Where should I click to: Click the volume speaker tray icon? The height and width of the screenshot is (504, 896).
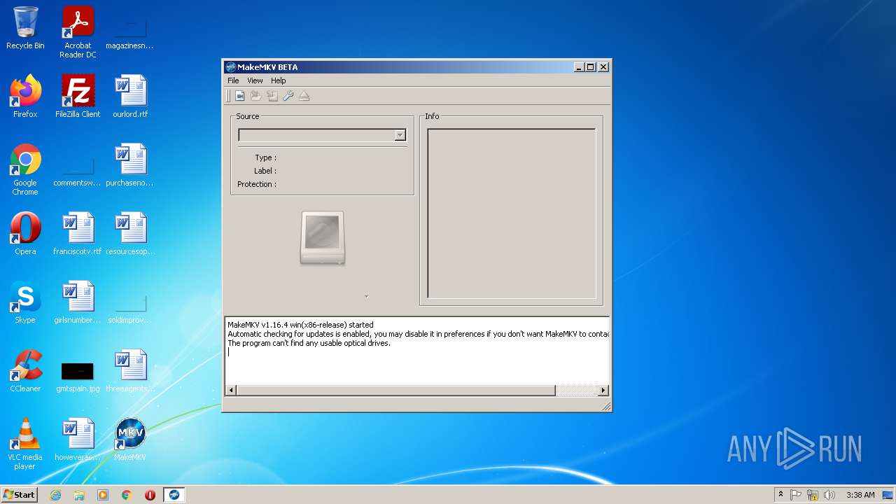(x=829, y=495)
